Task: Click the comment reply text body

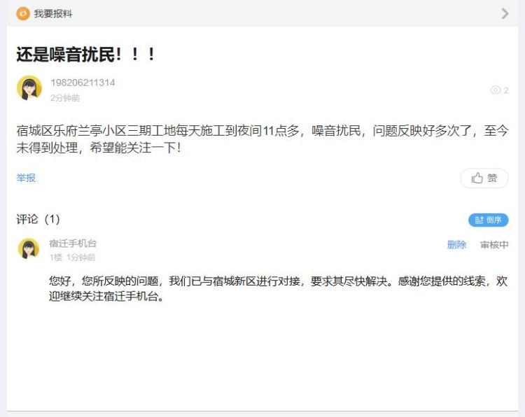Action: tap(278, 288)
